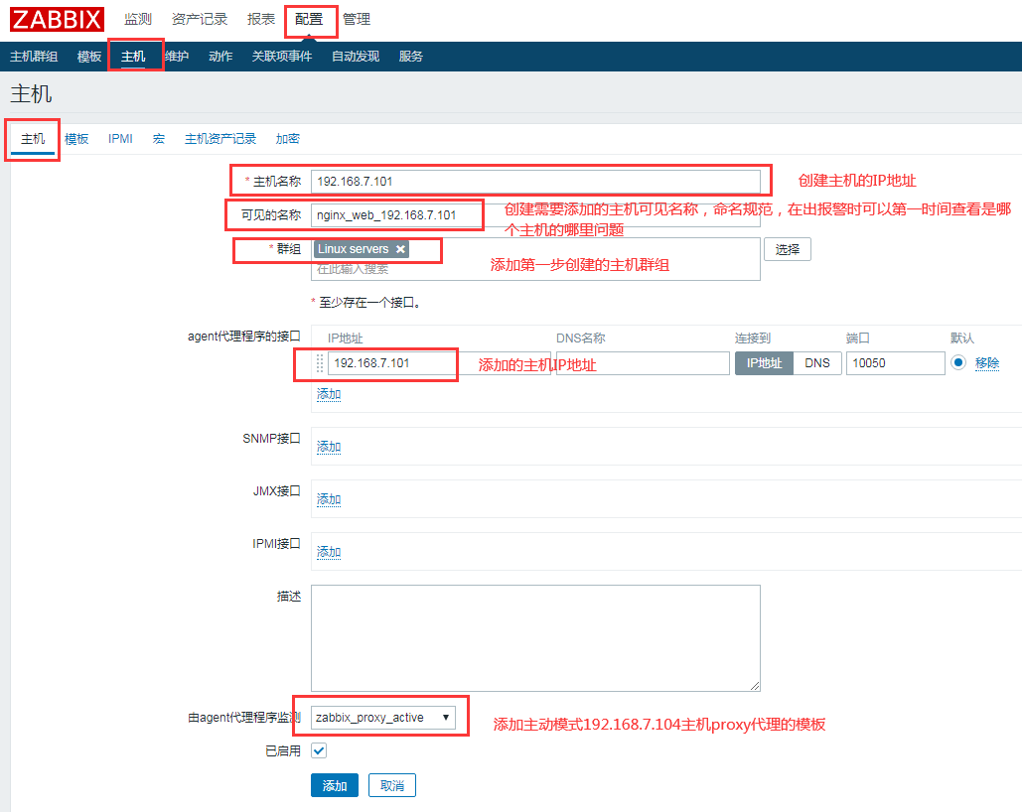Switch to the 模板 form tab
Viewport: 1022px width, 812px height.
[76, 139]
